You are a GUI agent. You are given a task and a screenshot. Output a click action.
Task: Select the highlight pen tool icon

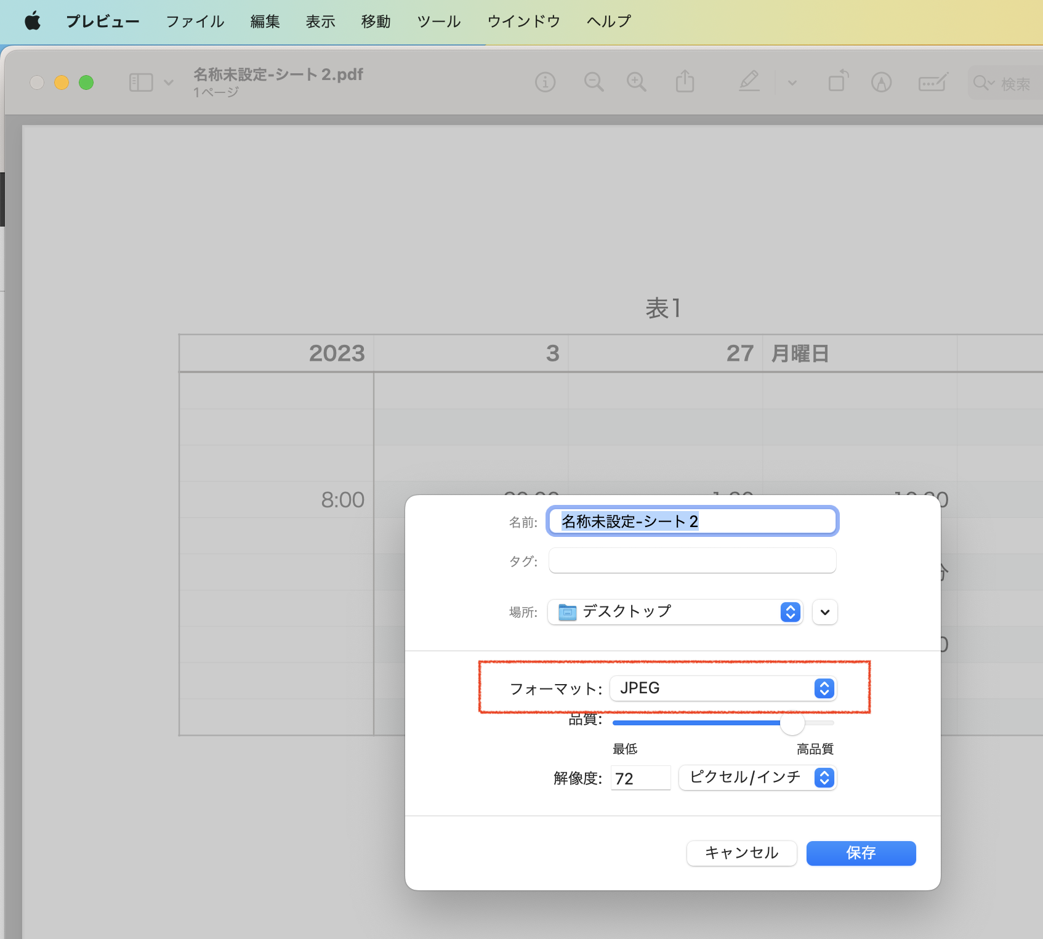pyautogui.click(x=749, y=81)
